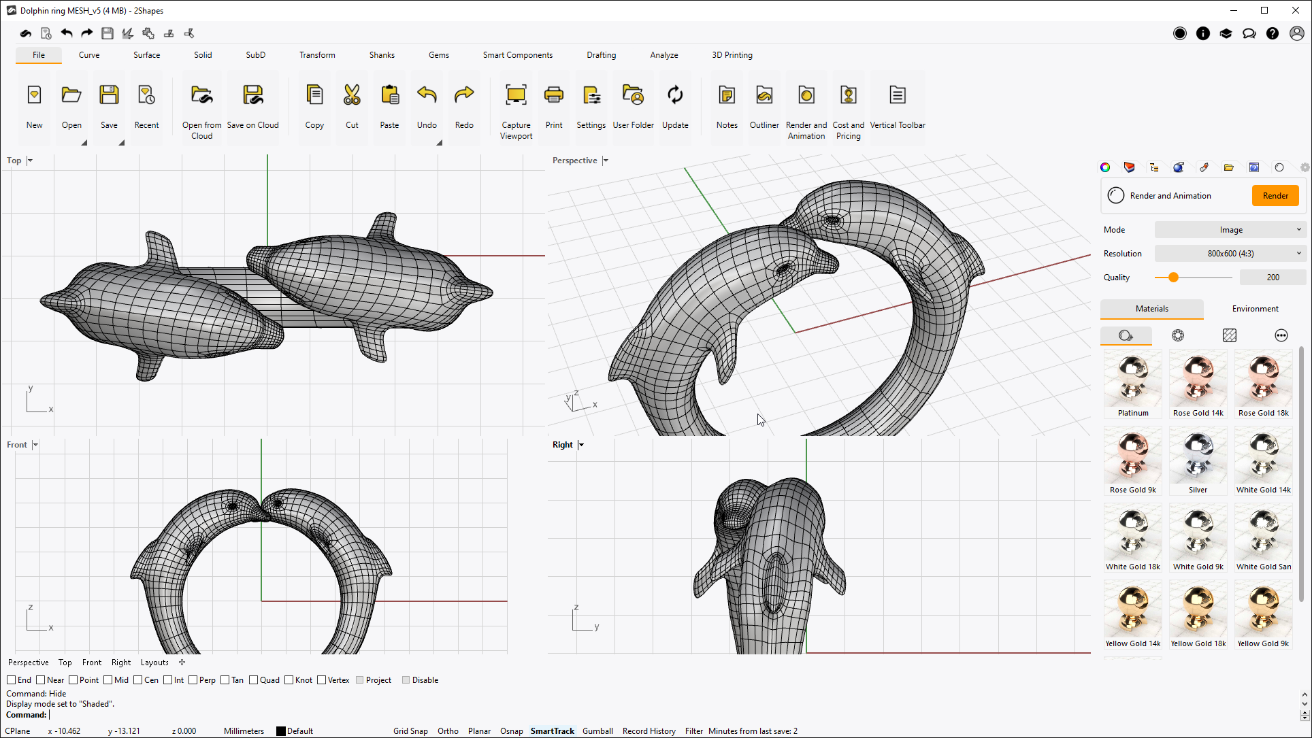
Task: Click the Quality value field 200
Action: pos(1273,278)
